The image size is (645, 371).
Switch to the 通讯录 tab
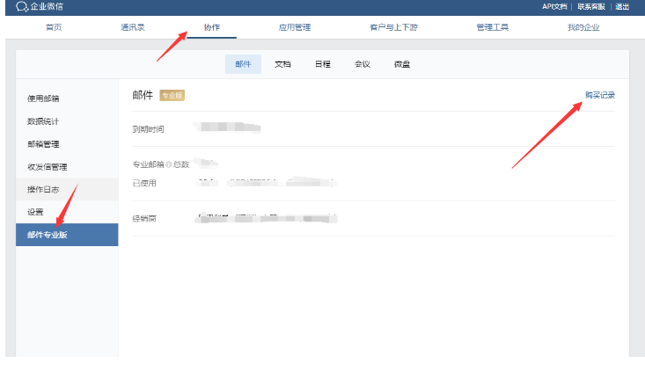tap(133, 27)
